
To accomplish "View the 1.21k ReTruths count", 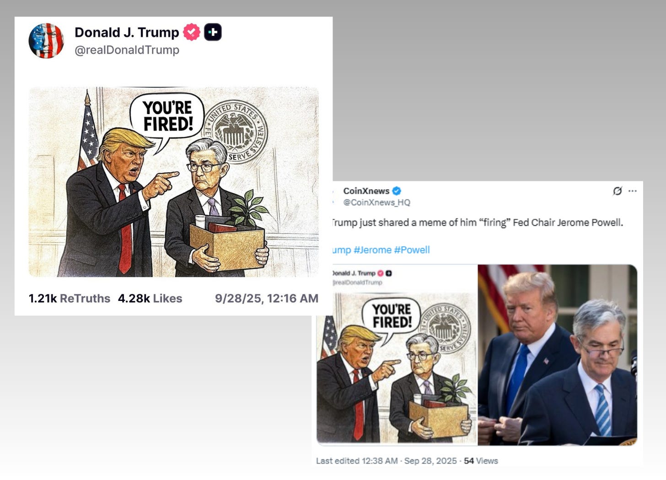I will (x=70, y=299).
